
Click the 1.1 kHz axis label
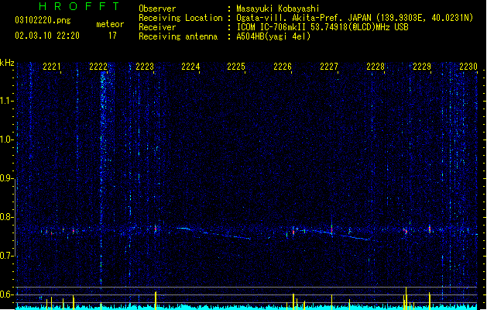pos(6,101)
